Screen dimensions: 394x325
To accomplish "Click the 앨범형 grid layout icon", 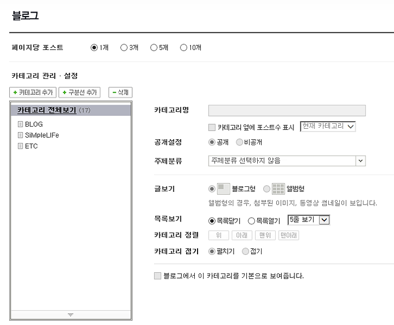I will (x=279, y=189).
